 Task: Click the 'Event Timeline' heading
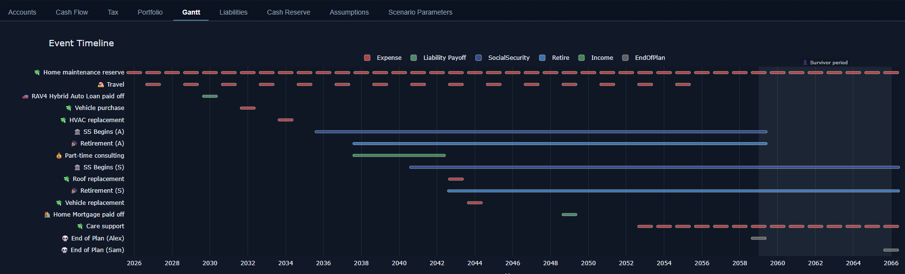[81, 43]
